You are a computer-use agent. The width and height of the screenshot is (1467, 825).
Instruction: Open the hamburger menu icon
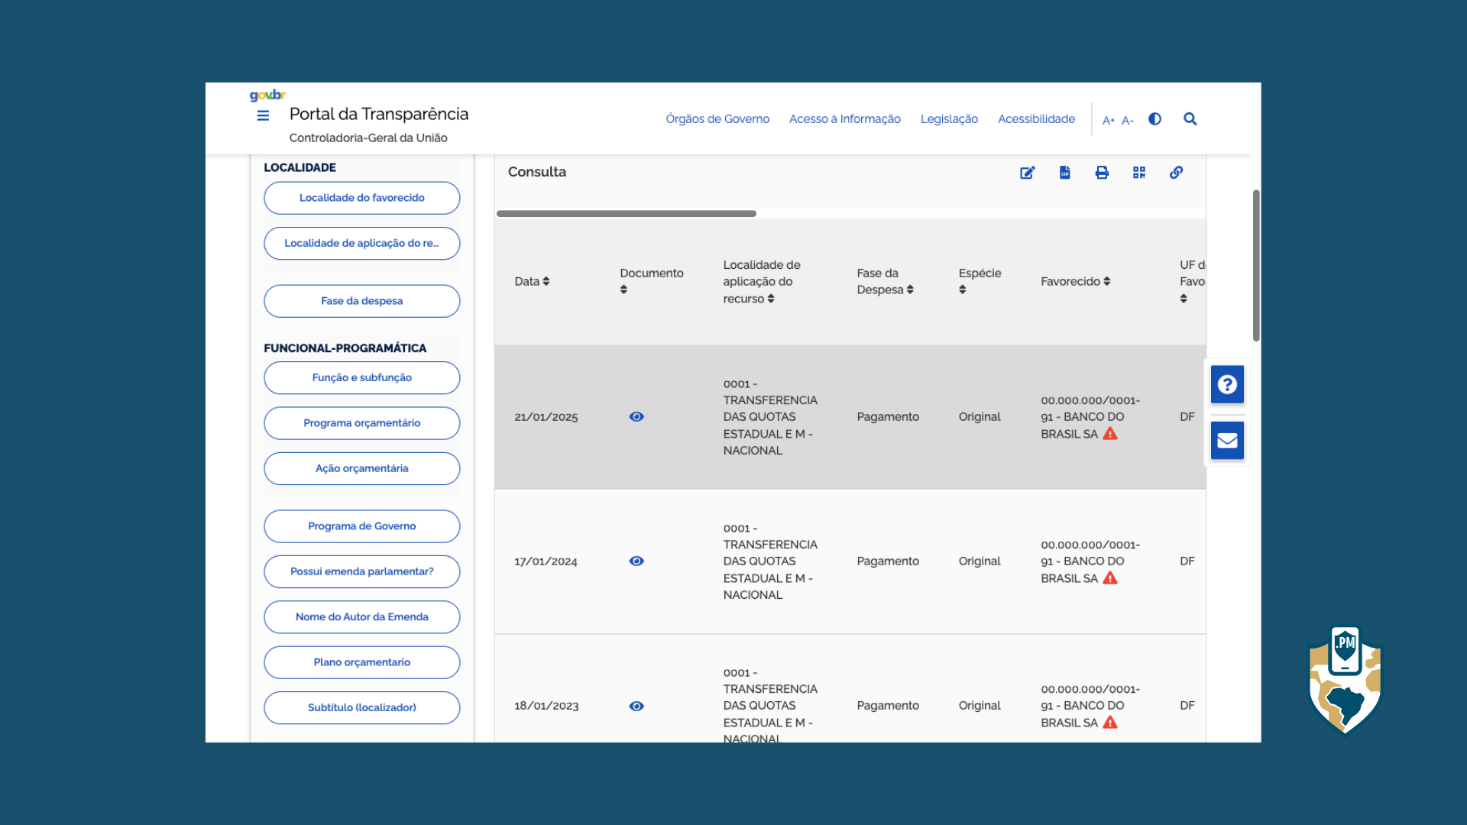coord(263,116)
